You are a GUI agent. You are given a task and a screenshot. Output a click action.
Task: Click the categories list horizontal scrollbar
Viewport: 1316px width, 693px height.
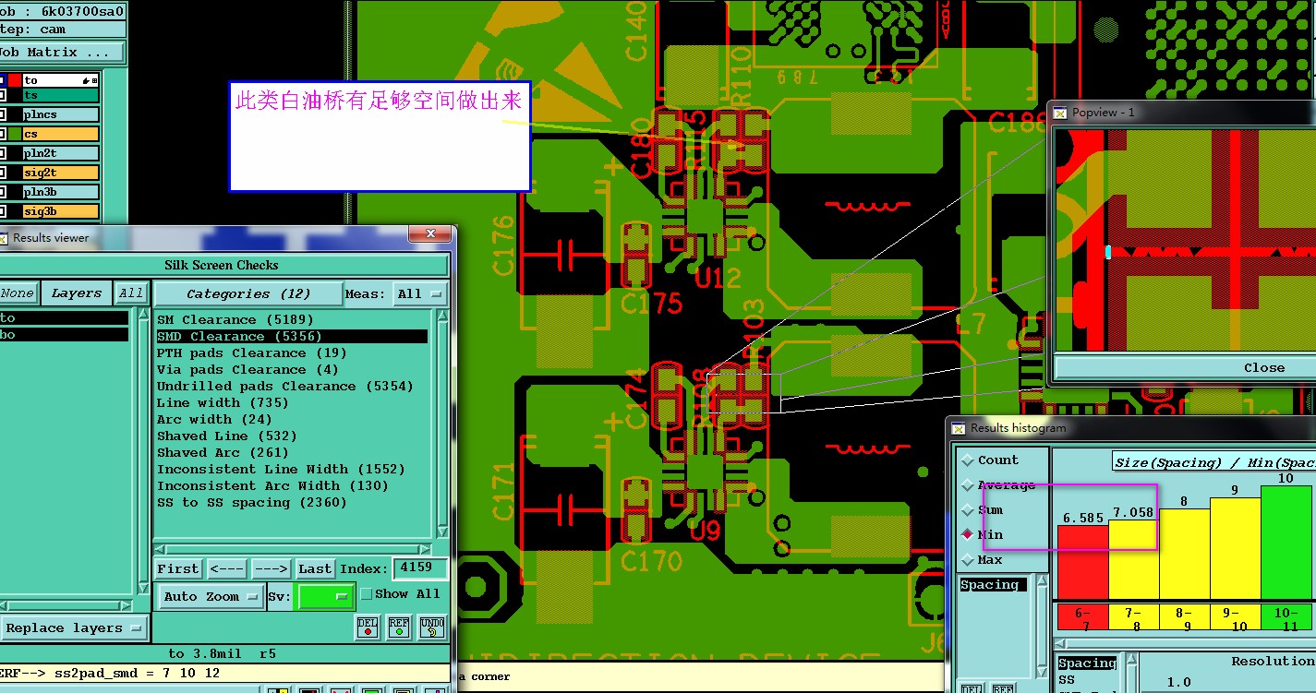tap(293, 547)
